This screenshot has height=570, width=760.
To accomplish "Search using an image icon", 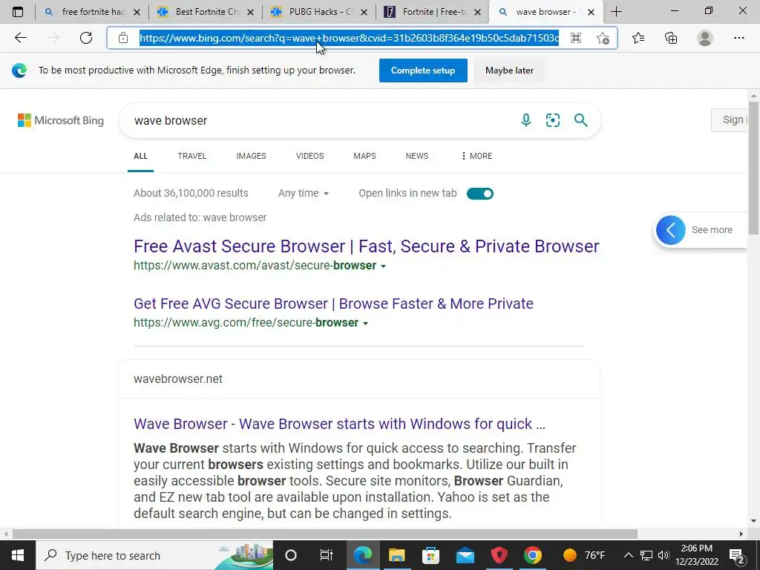I will [552, 120].
